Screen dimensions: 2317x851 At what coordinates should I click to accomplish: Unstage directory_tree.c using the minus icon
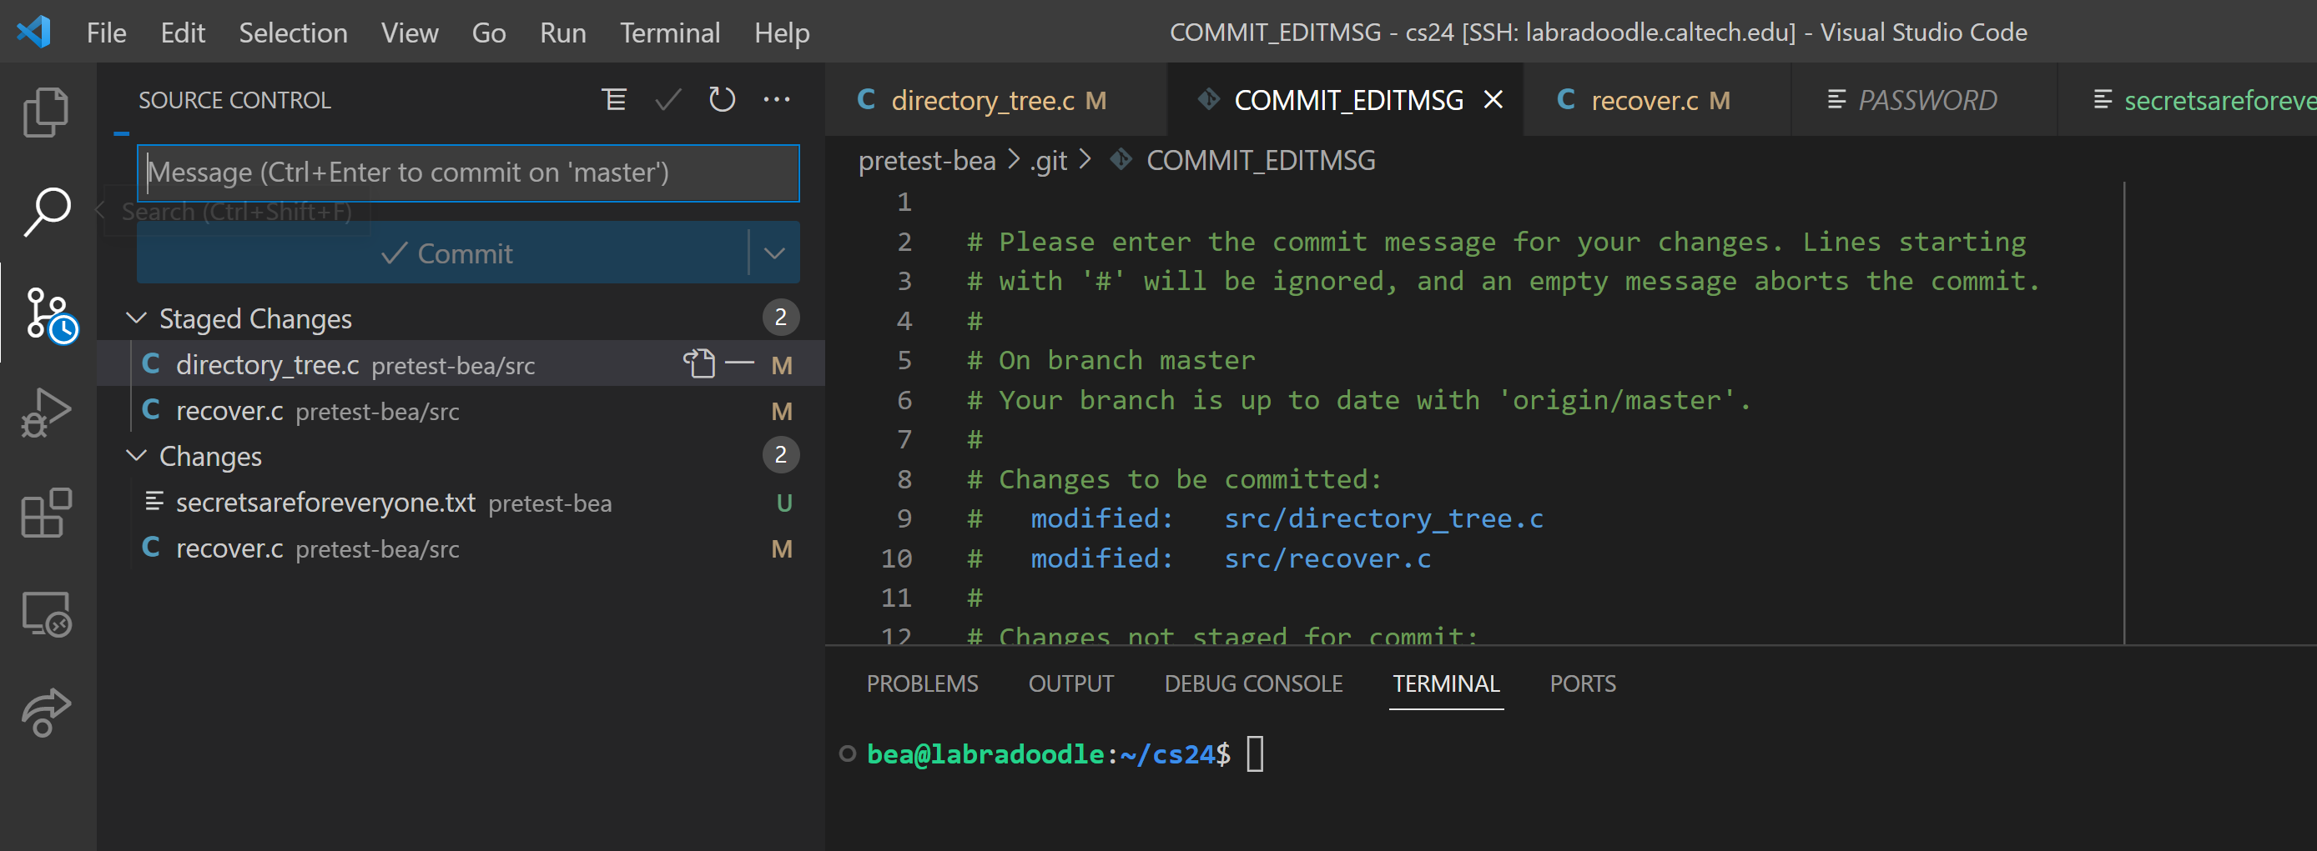coord(739,364)
